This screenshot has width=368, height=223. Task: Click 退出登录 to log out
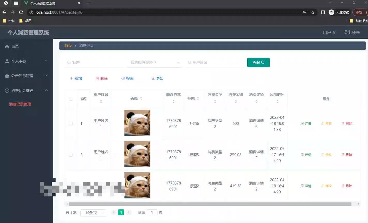pos(351,32)
